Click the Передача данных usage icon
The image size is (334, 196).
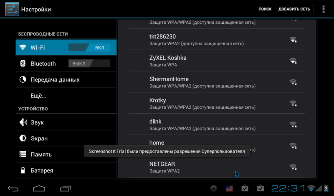click(23, 79)
